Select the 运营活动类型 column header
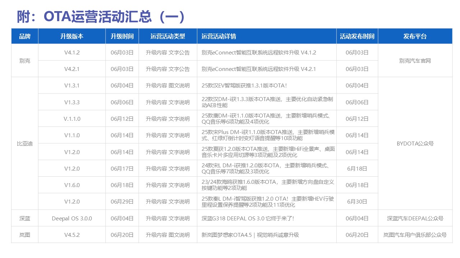This screenshot has width=460, height=258. tap(168, 36)
